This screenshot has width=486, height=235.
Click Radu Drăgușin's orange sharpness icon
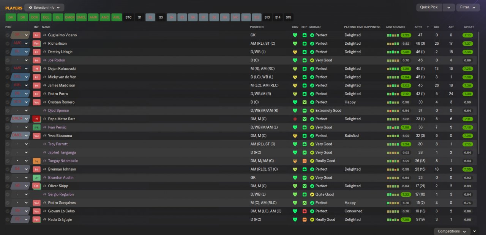click(305, 219)
